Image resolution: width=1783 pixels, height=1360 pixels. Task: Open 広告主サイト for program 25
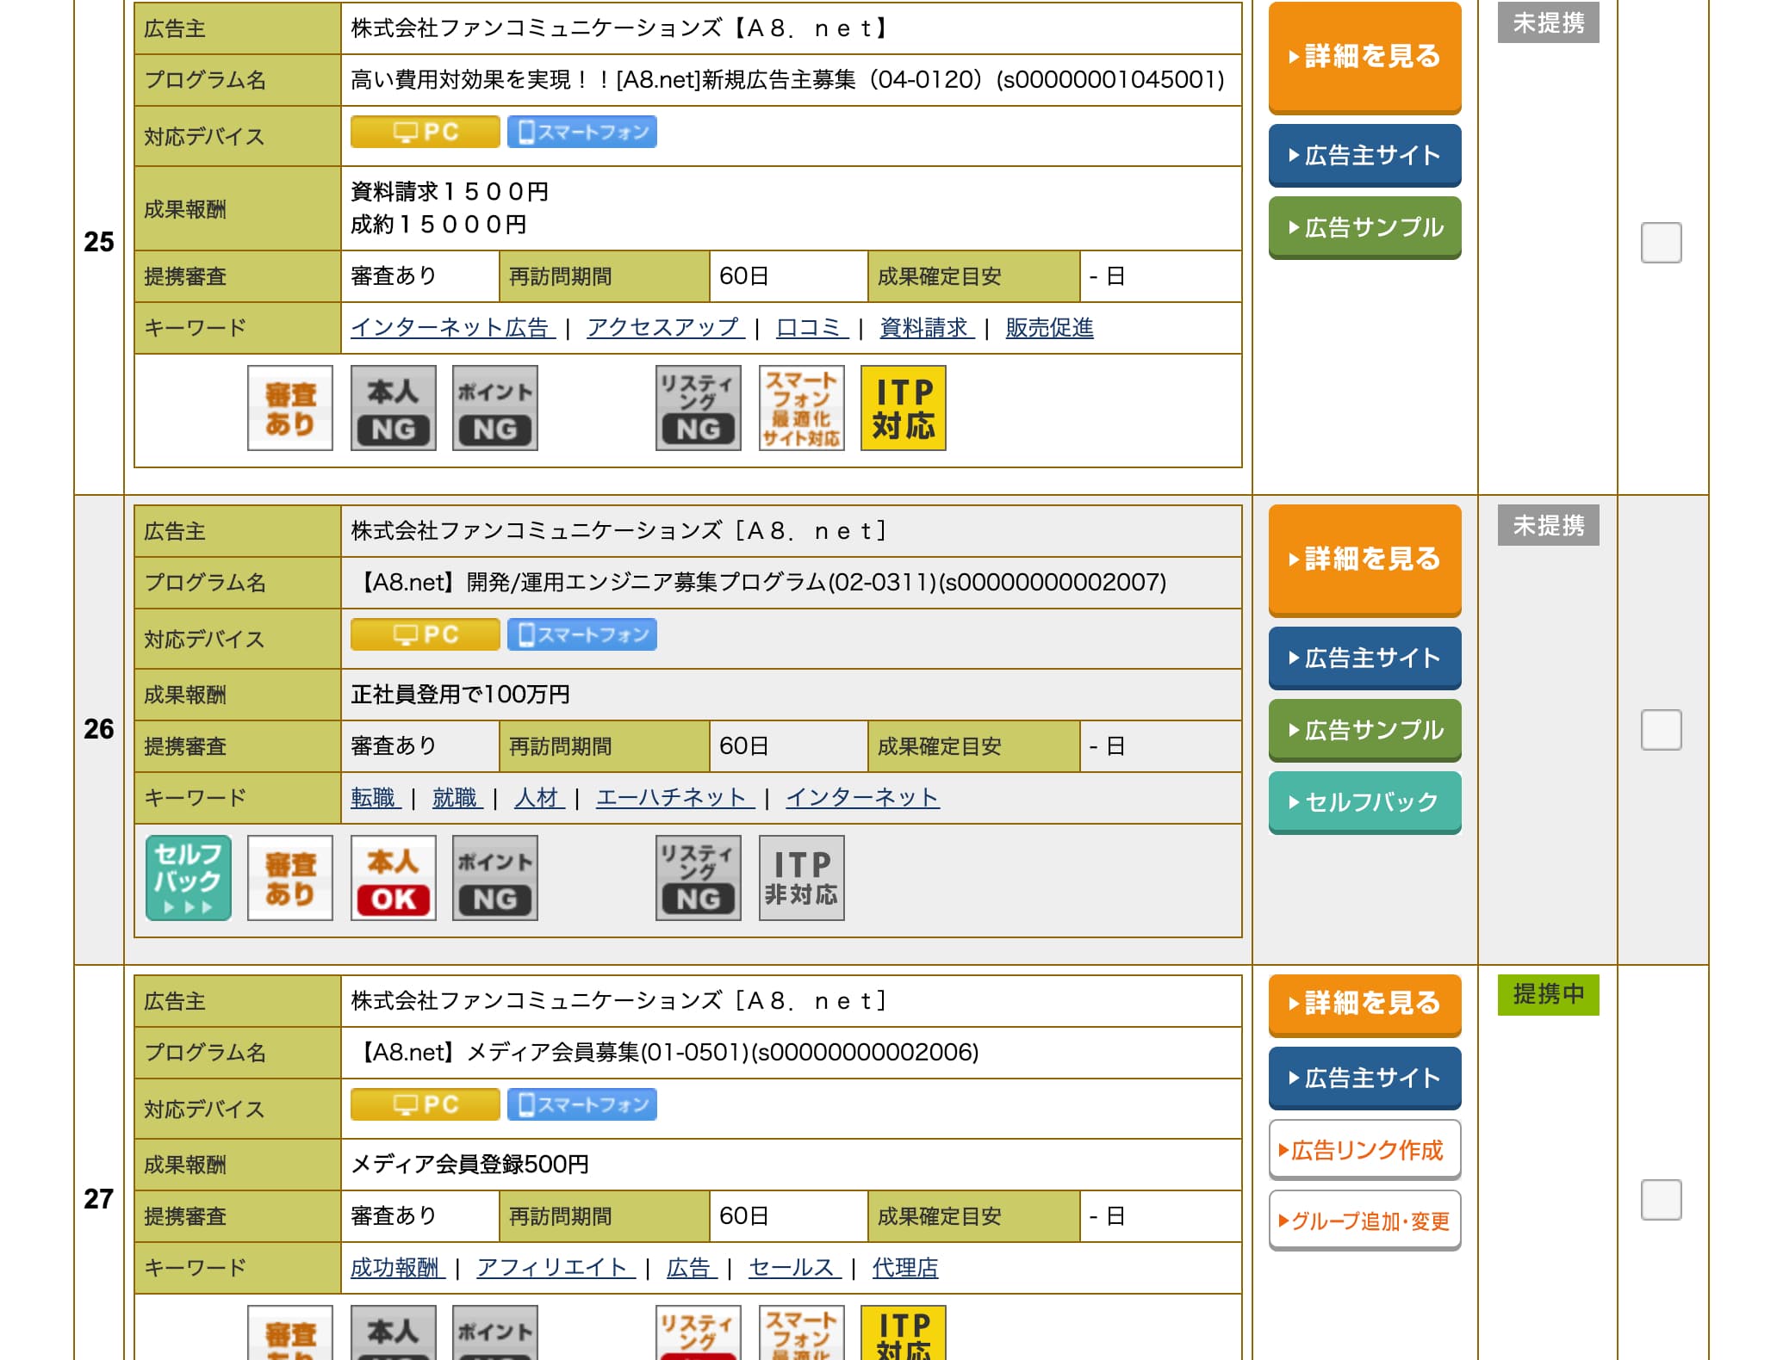click(1365, 156)
